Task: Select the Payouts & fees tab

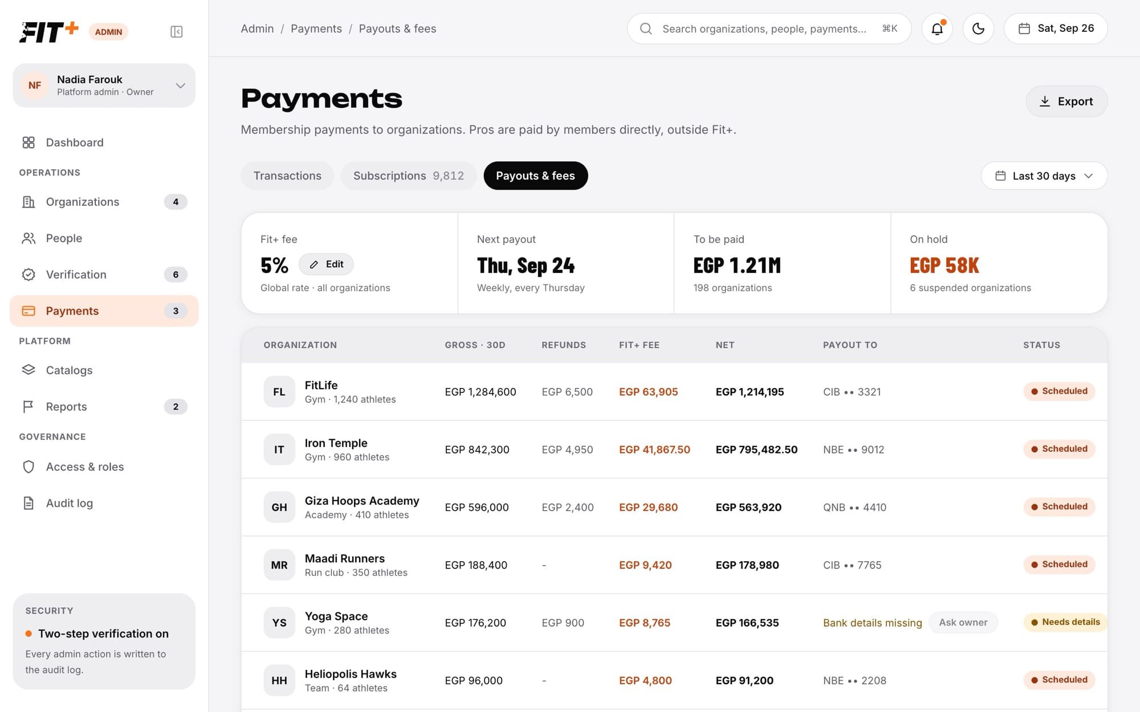Action: tap(535, 175)
